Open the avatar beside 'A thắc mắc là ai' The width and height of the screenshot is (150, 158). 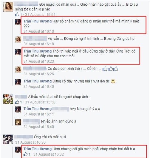[x=8, y=99]
